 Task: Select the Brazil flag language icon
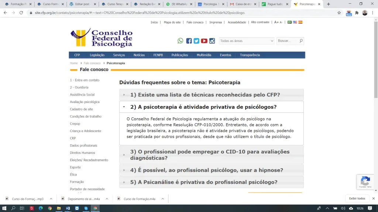click(290, 22)
